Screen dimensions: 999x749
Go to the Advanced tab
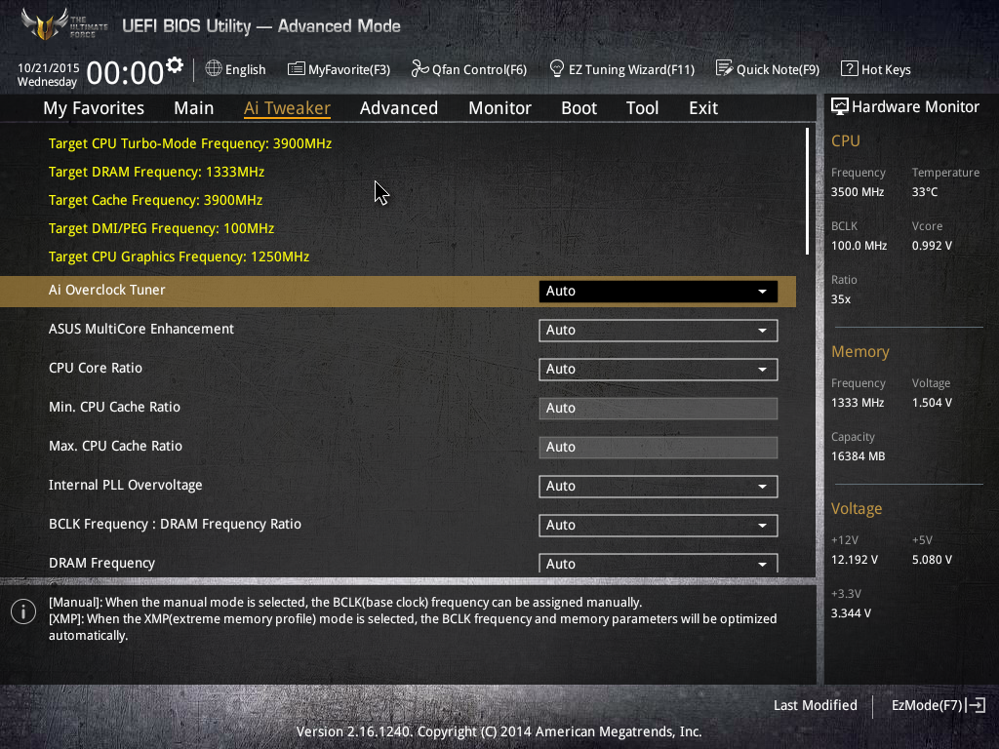click(x=399, y=108)
